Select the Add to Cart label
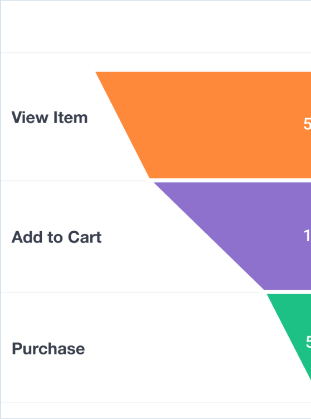The image size is (311, 419). point(56,237)
